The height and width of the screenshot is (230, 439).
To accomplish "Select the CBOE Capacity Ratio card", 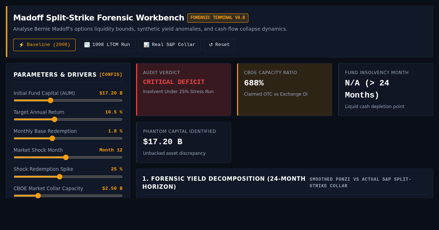I will click(x=285, y=90).
